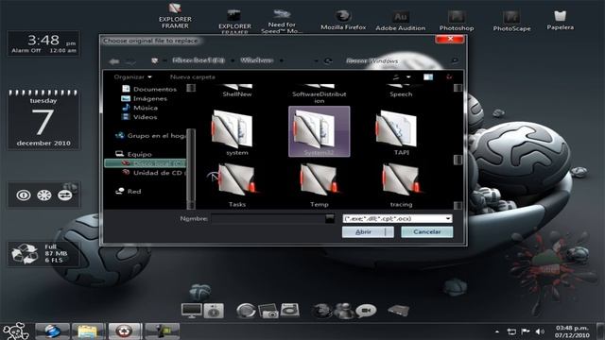Open Música in the sidebar
This screenshot has height=340, width=605.
point(140,108)
